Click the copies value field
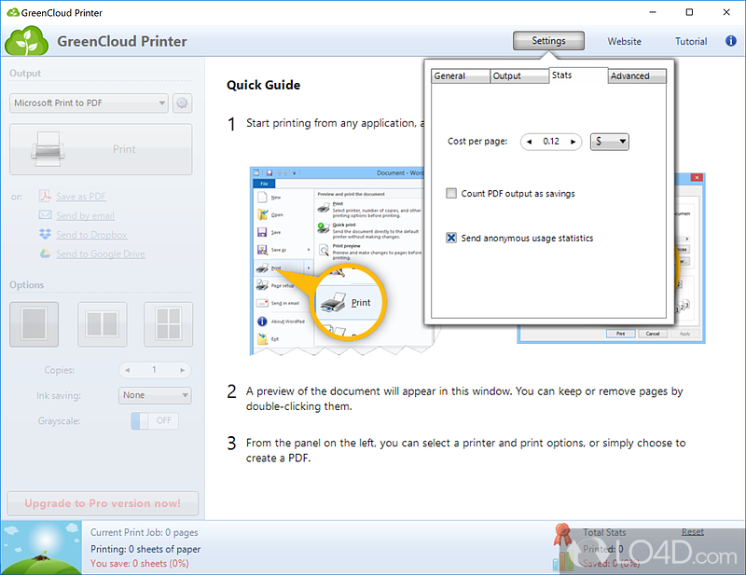Image resolution: width=746 pixels, height=575 pixels. [x=155, y=370]
